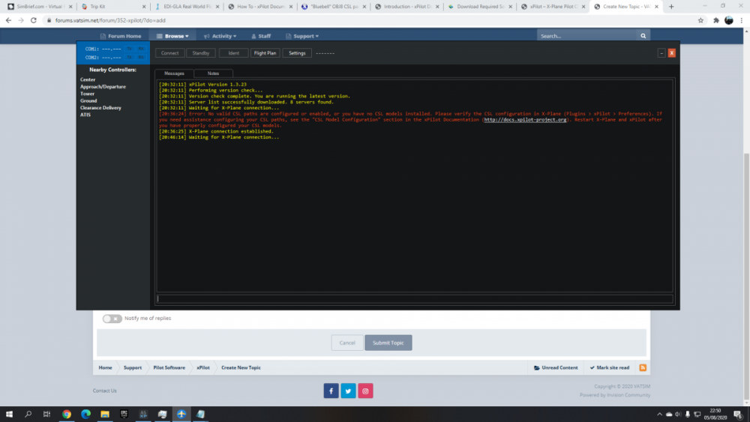Click the orange RSS feed icon

pos(643,367)
